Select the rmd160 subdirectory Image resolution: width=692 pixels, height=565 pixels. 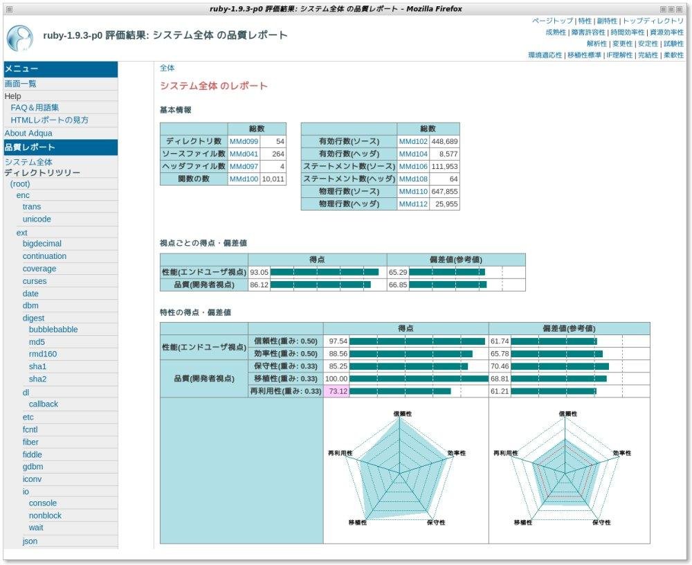[x=43, y=354]
